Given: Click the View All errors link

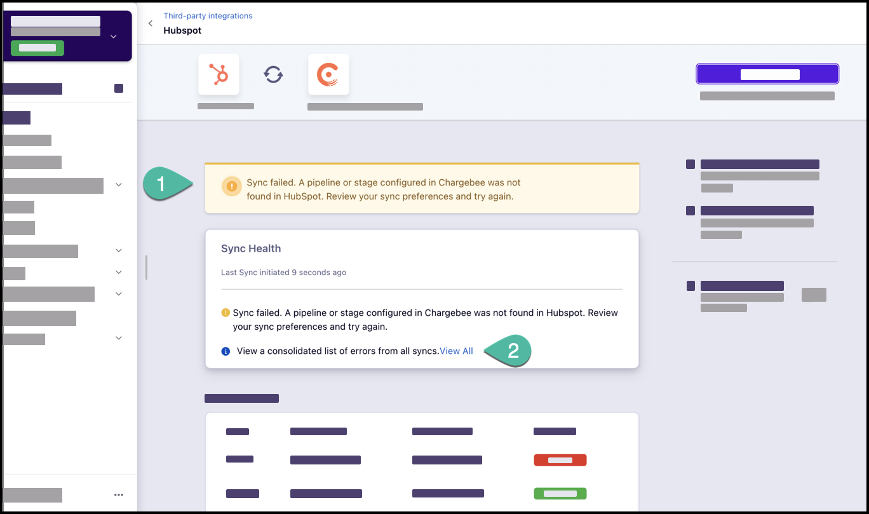Looking at the screenshot, I should click(x=456, y=351).
